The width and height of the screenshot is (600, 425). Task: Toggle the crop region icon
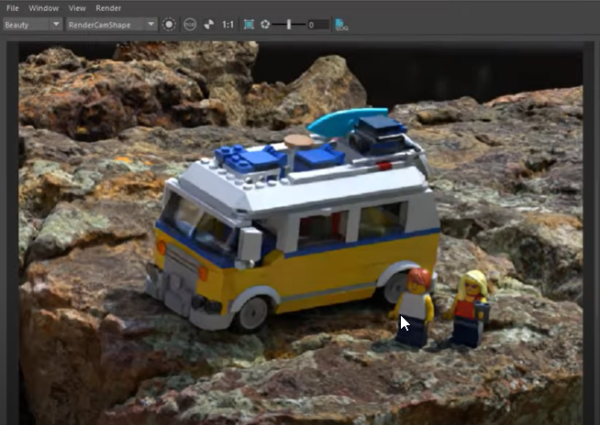(249, 24)
